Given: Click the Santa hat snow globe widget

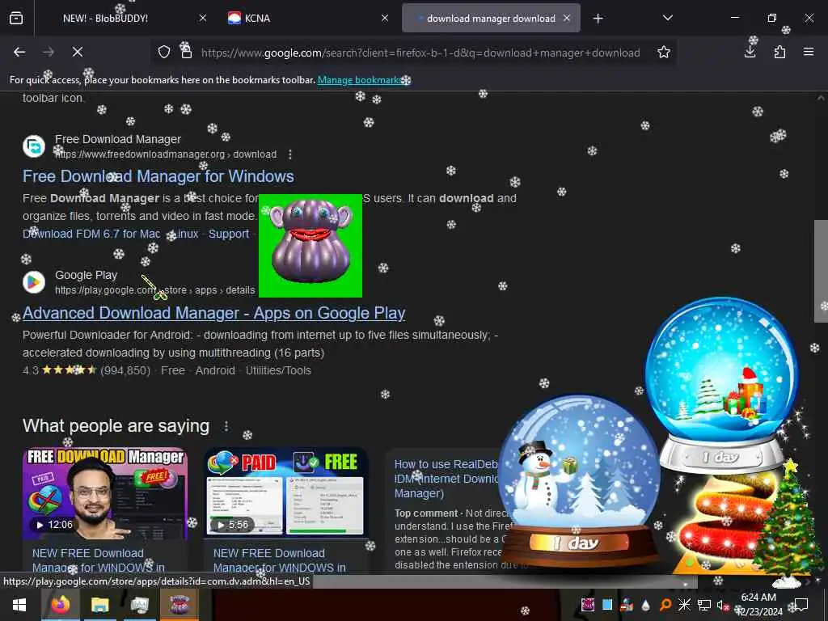Looking at the screenshot, I should (x=722, y=384).
